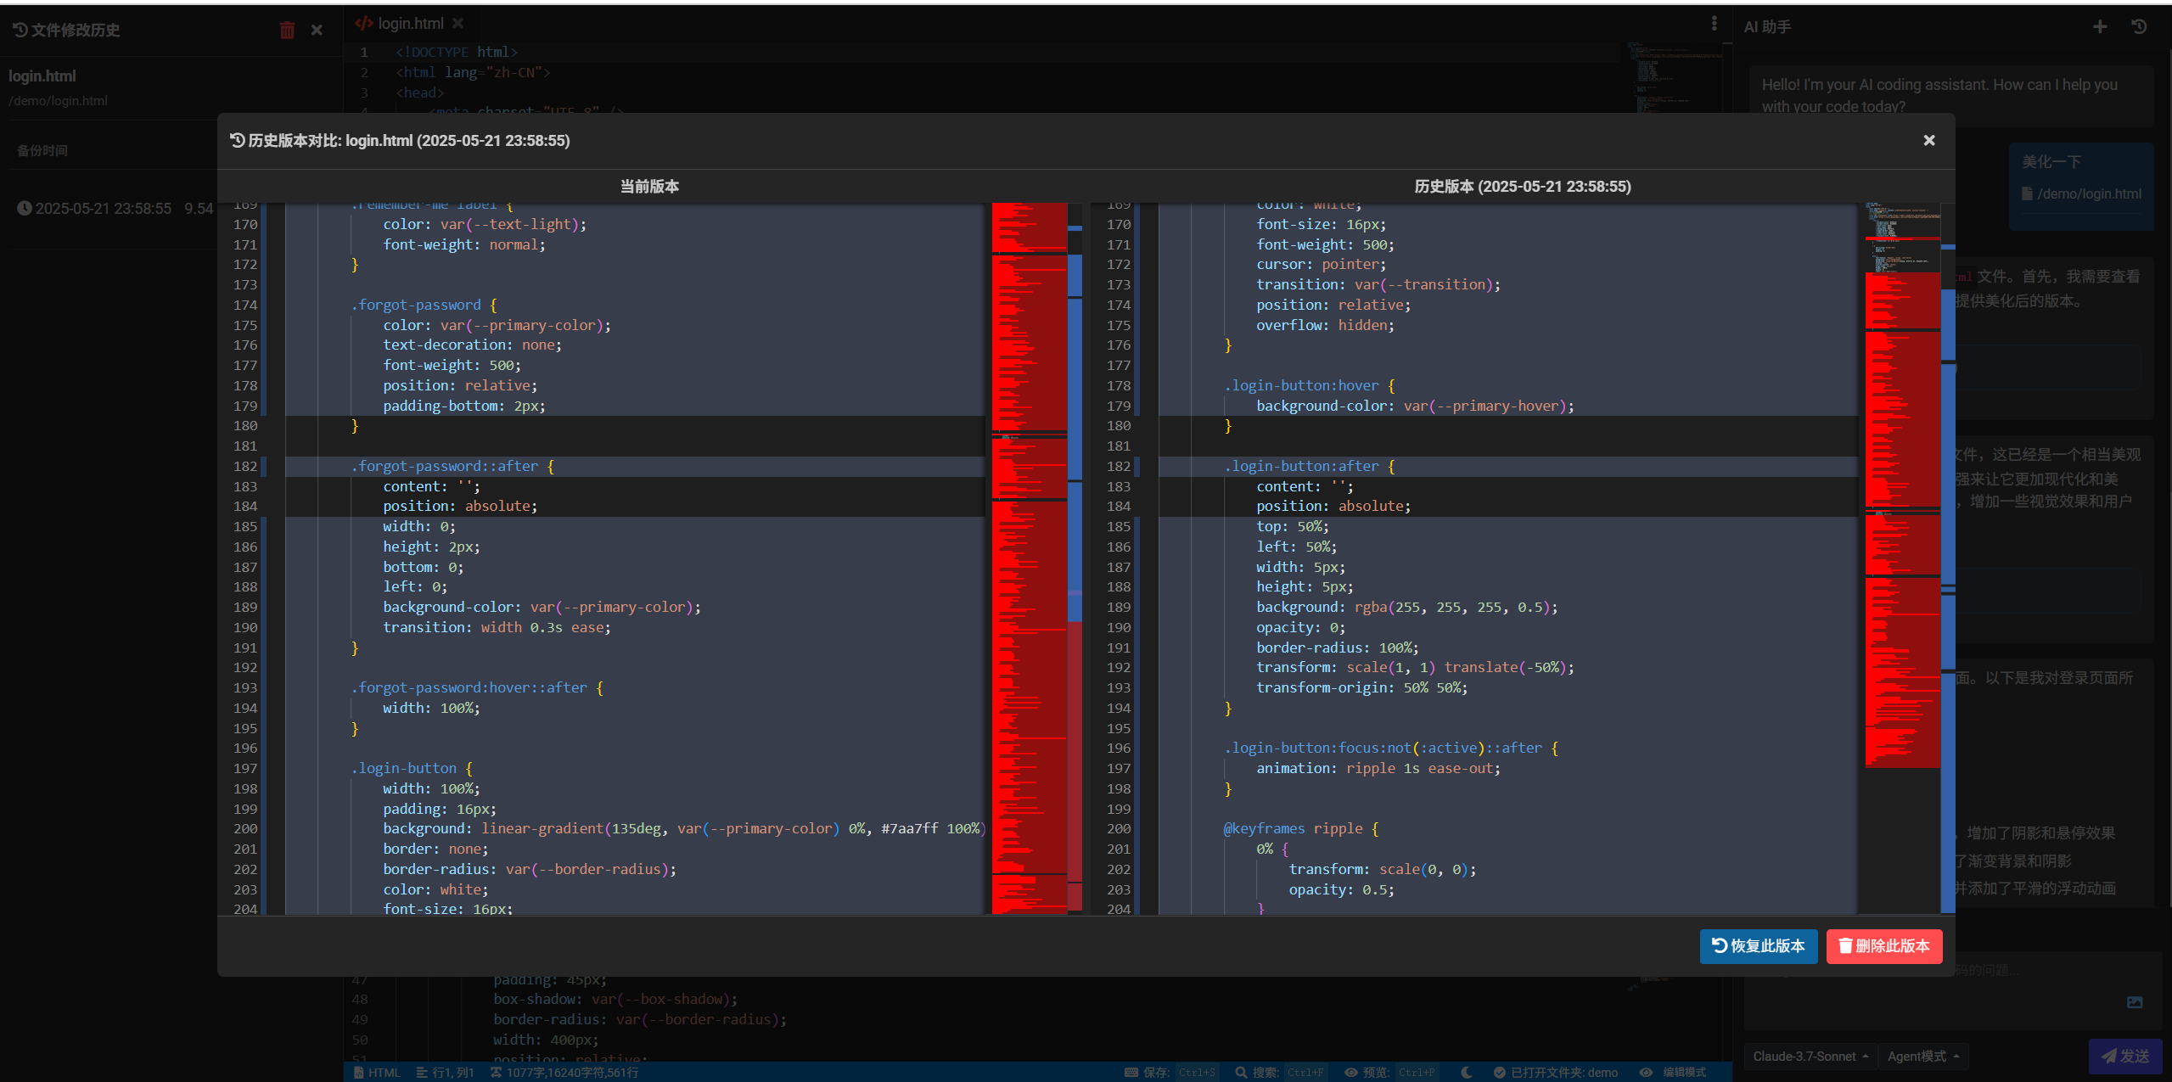Image resolution: width=2172 pixels, height=1082 pixels.
Task: Click the 1077字 character count in status bar
Action: (x=564, y=1073)
